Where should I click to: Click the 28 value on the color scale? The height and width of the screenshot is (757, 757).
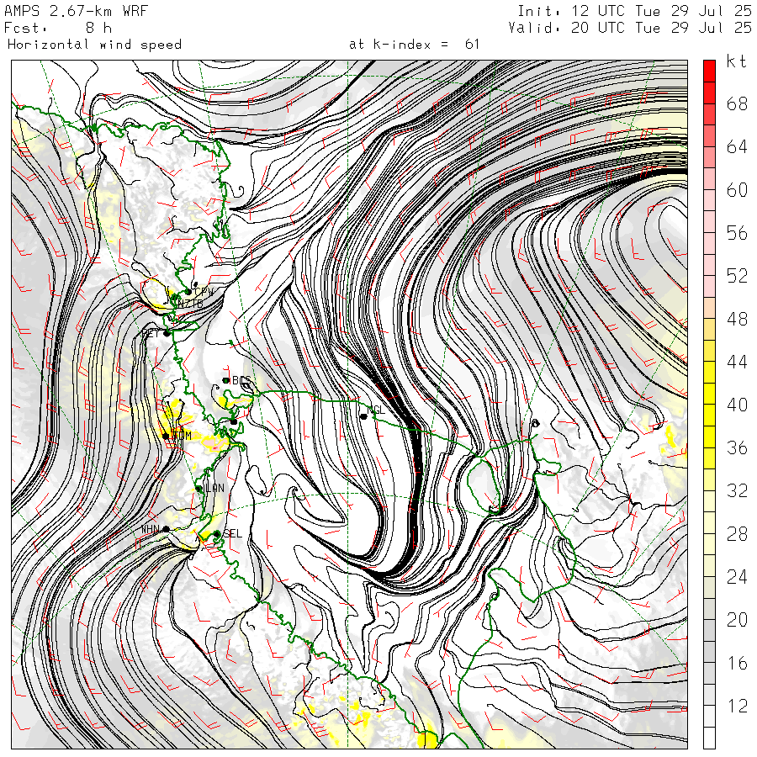pos(737,534)
